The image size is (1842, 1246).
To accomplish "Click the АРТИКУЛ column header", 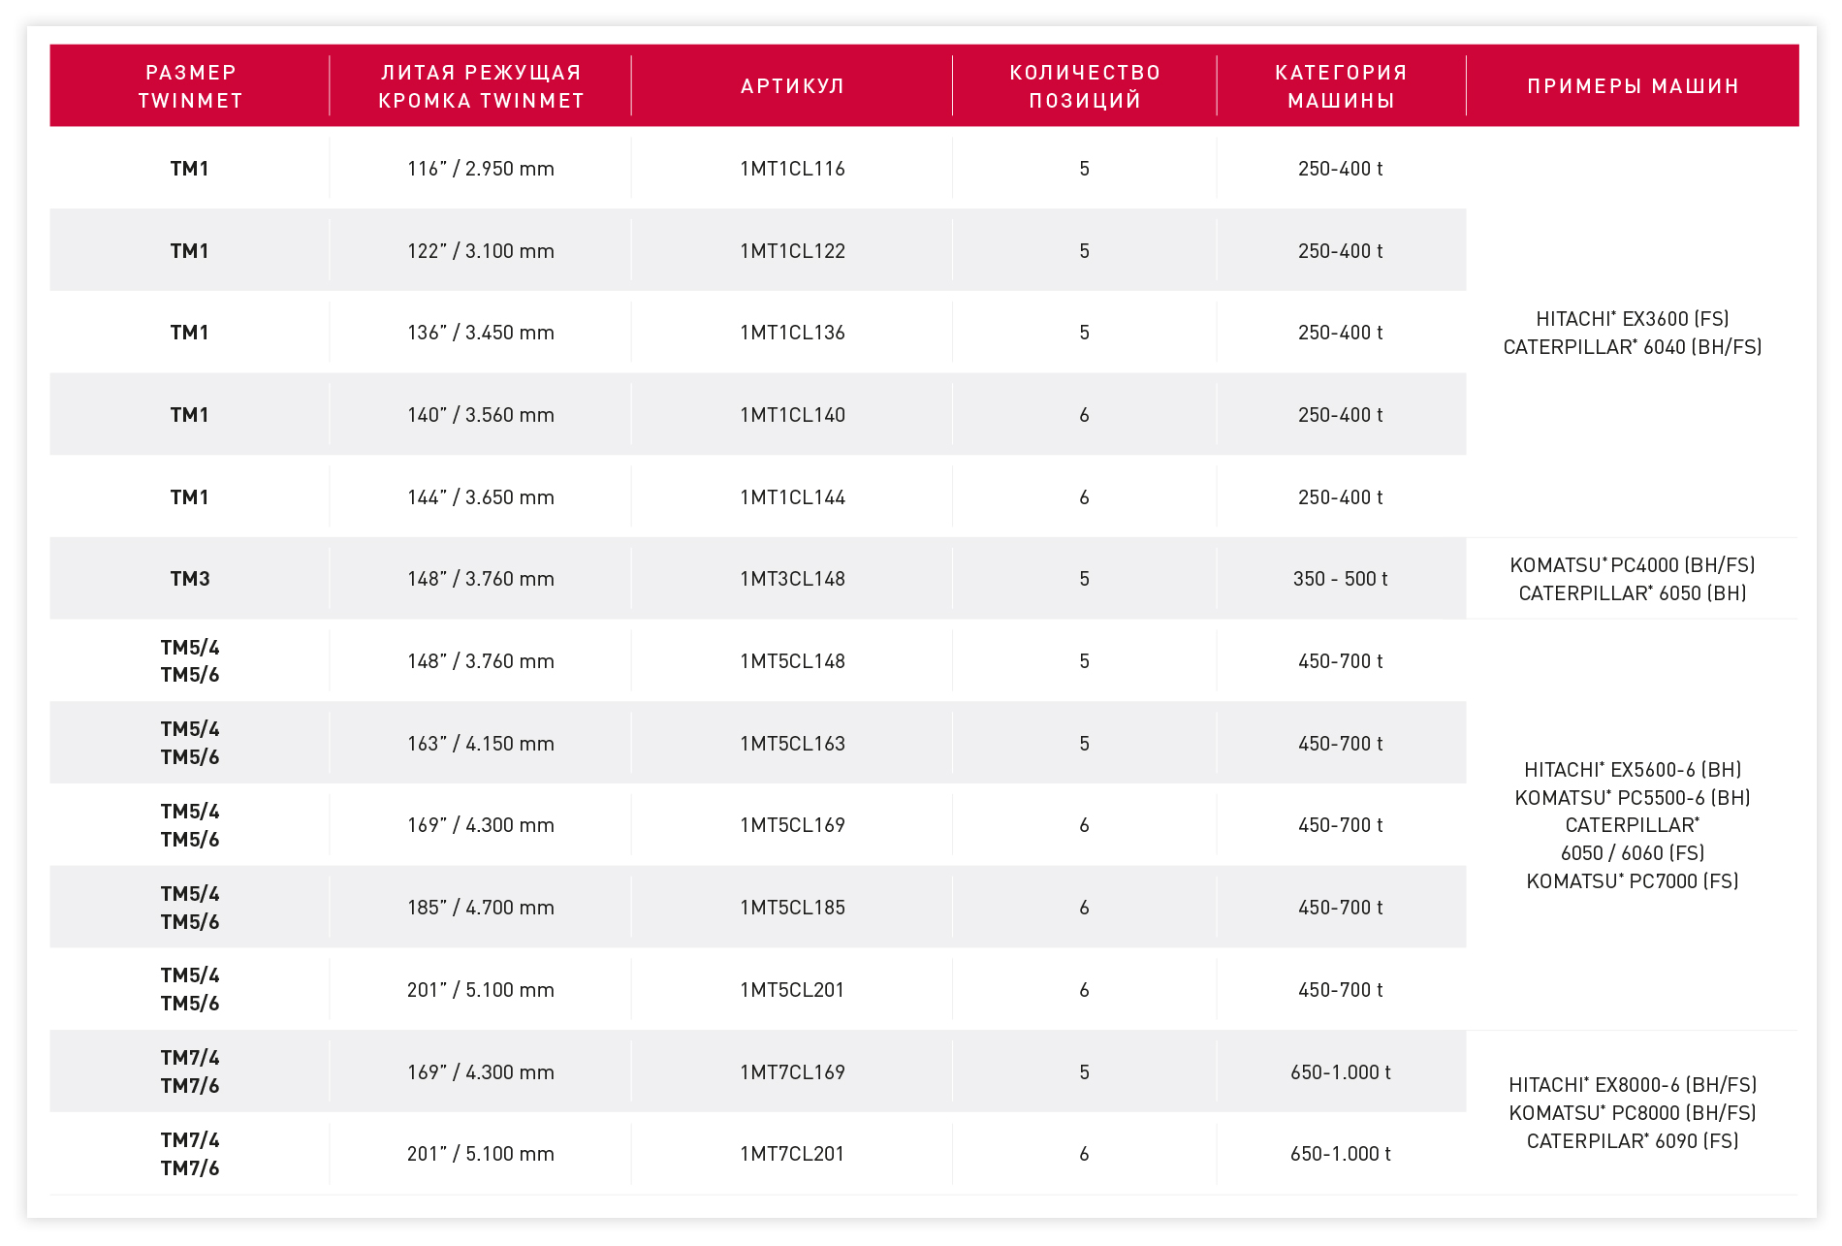I will [792, 86].
